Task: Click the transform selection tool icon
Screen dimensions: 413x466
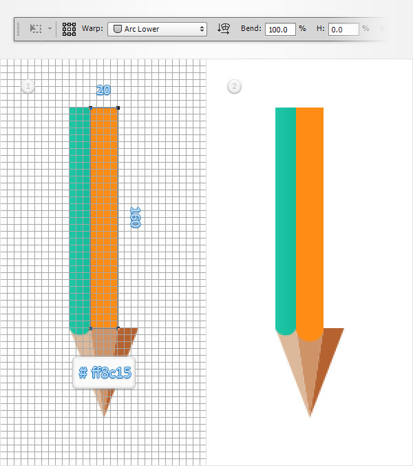Action: [x=36, y=29]
